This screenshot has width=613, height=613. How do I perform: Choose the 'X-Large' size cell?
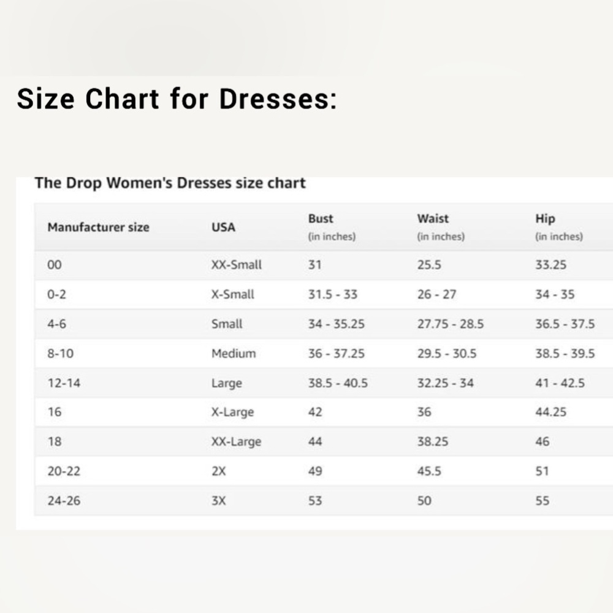(232, 412)
